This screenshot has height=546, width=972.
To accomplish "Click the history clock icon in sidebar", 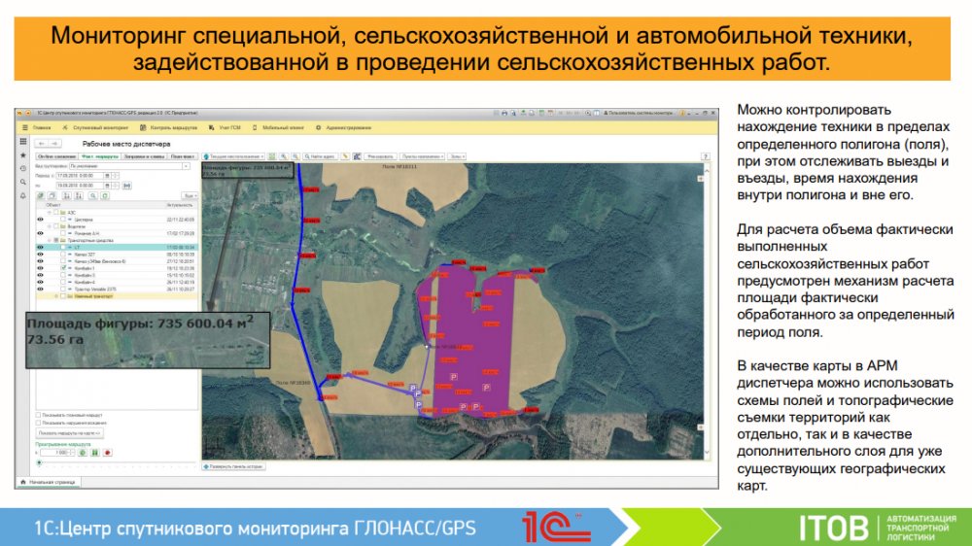I will click(x=22, y=168).
